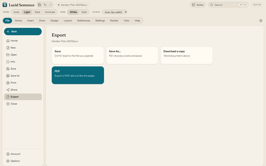The height and width of the screenshot is (166, 266).
Task: Set theme to Light
Action: pos(27,12)
